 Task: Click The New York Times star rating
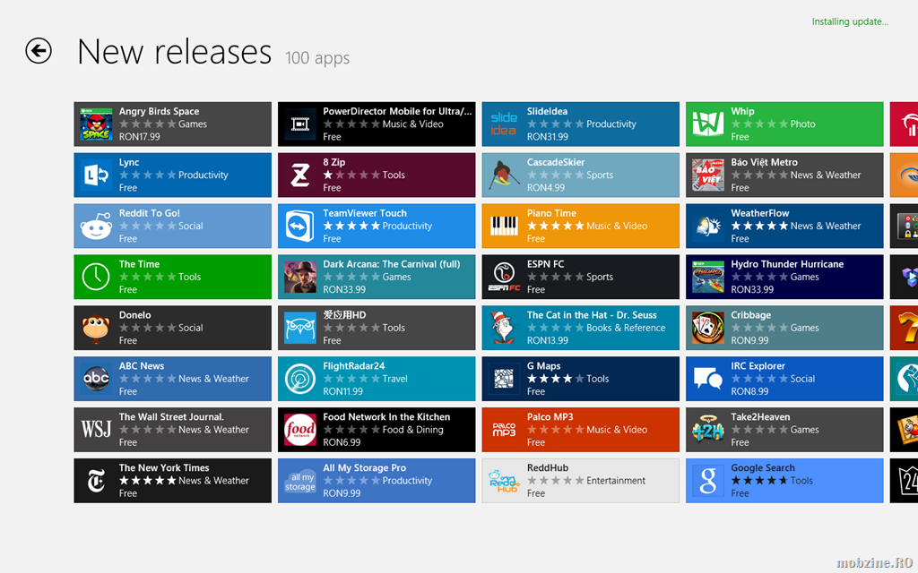pos(148,480)
